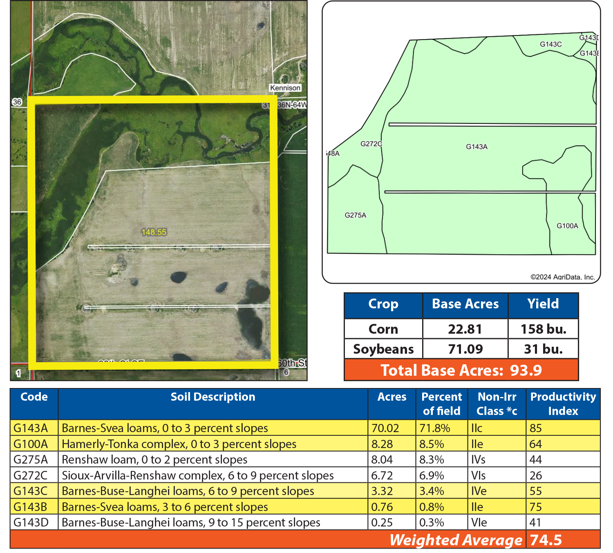Click the Productivity Index column header

[563, 404]
